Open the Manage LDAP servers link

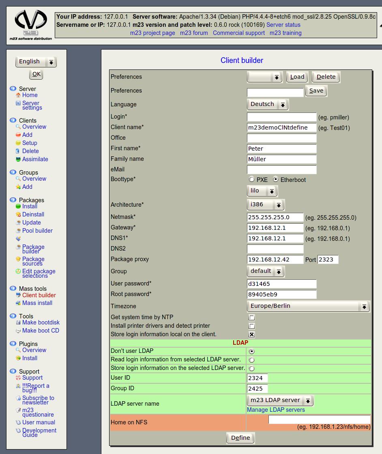pos(276,410)
